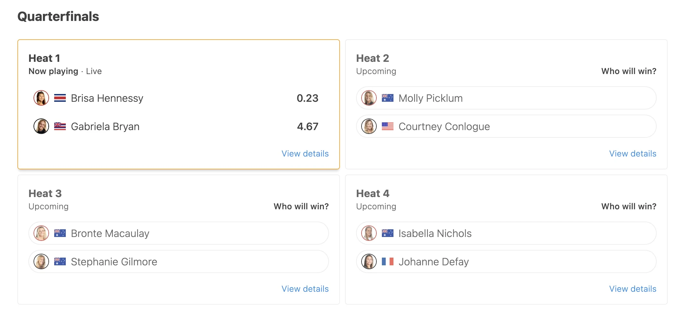Click the Heat 1 live card title
This screenshot has height=322, width=676.
(44, 58)
